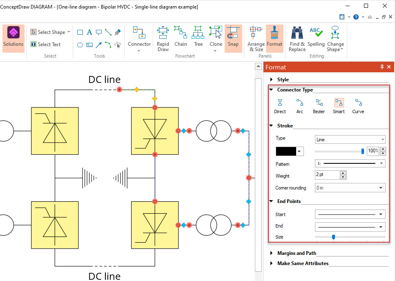
Task: Select the upper DC line label
Action: tap(105, 80)
